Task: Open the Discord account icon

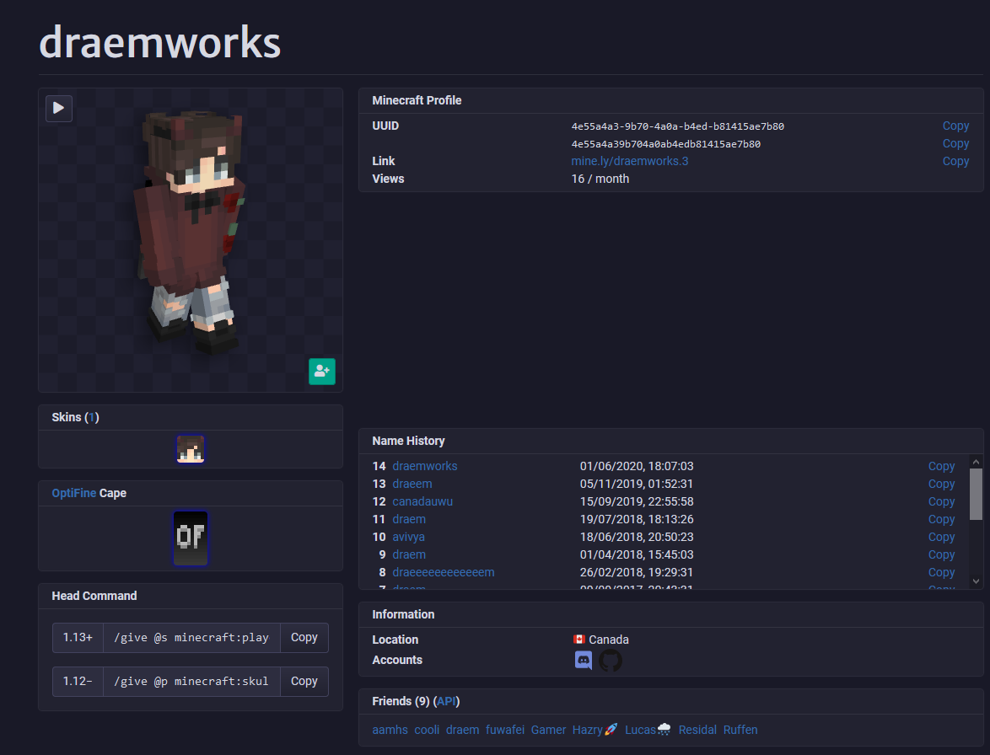Action: (584, 661)
